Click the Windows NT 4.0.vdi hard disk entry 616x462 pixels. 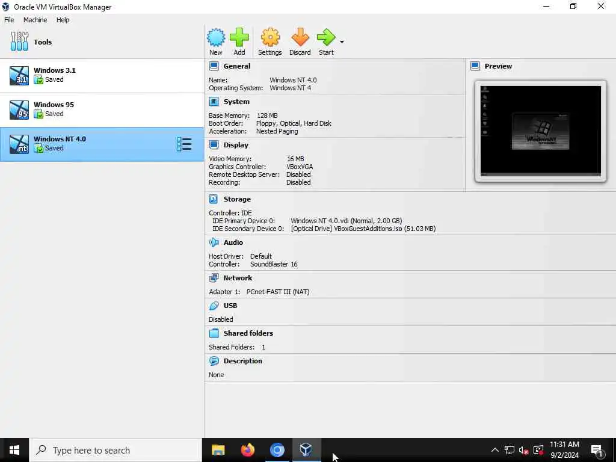click(x=346, y=221)
